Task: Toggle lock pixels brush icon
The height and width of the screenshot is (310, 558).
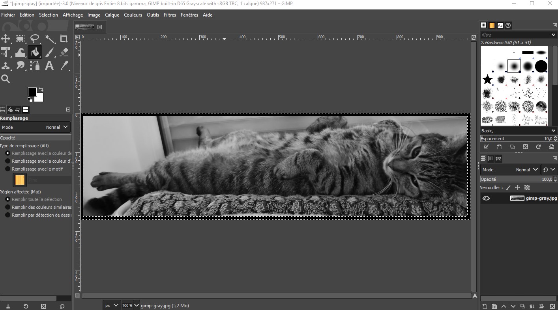Action: 508,187
